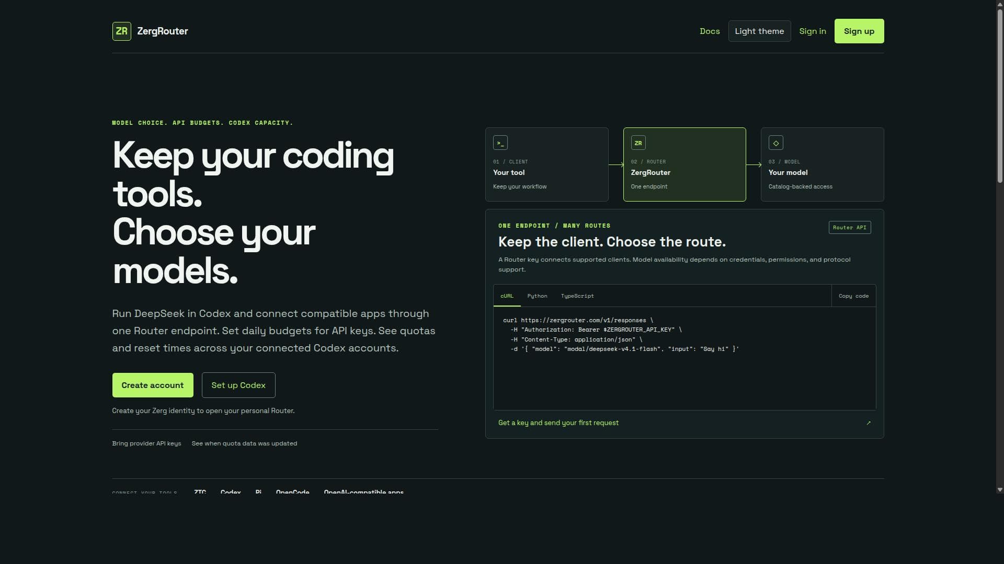Click the Create account button
The width and height of the screenshot is (1004, 564).
click(153, 385)
